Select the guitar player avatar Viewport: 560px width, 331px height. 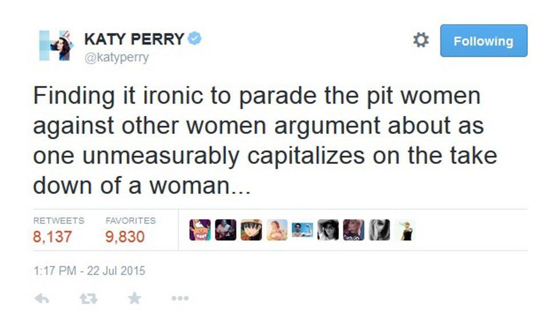[225, 229]
